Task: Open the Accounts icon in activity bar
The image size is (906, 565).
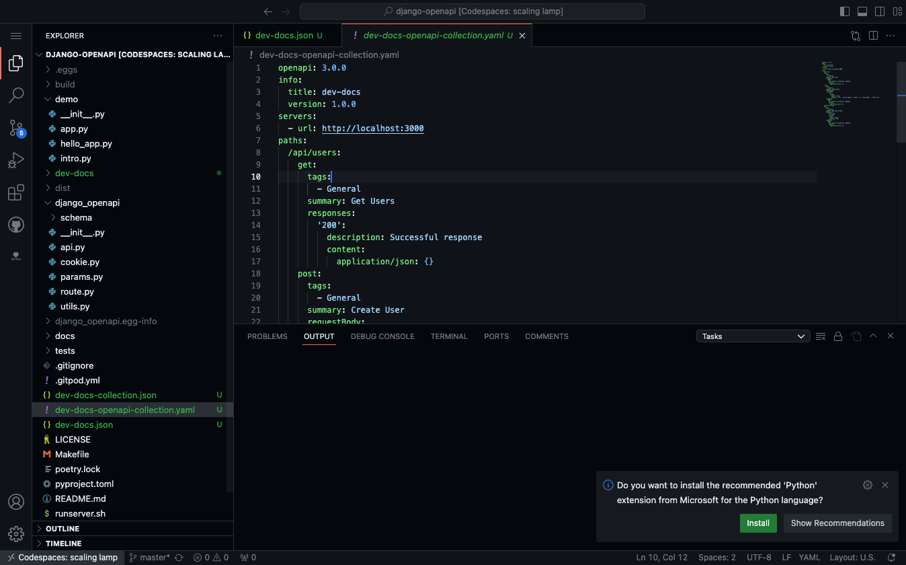Action: [16, 502]
